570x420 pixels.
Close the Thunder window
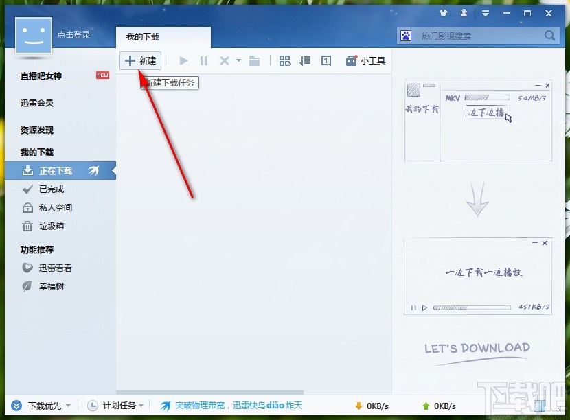[x=549, y=14]
